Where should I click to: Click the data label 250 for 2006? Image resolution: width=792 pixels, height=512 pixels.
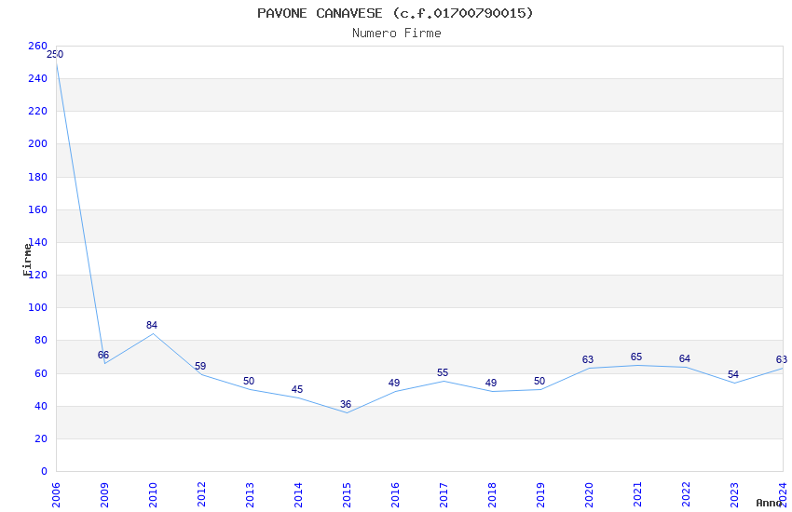(x=55, y=55)
